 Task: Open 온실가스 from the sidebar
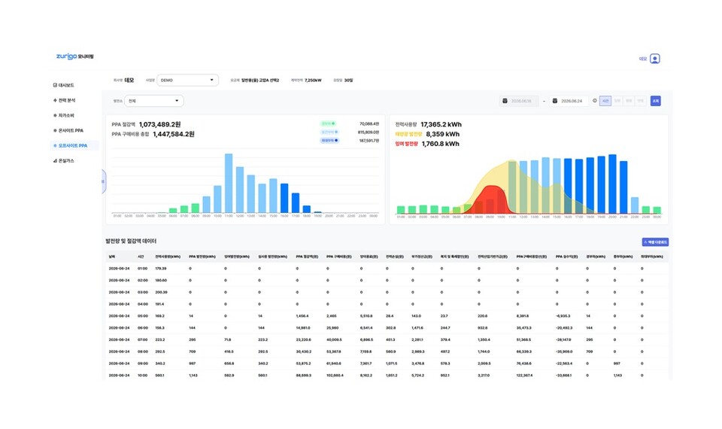pos(63,161)
